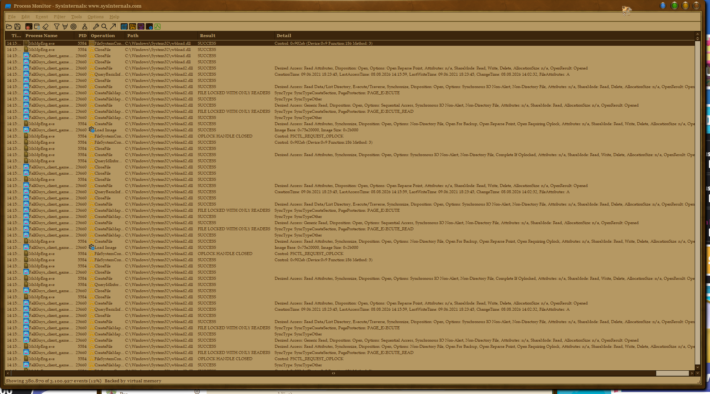The width and height of the screenshot is (710, 394).
Task: Click the Result column header
Action: tap(236, 36)
